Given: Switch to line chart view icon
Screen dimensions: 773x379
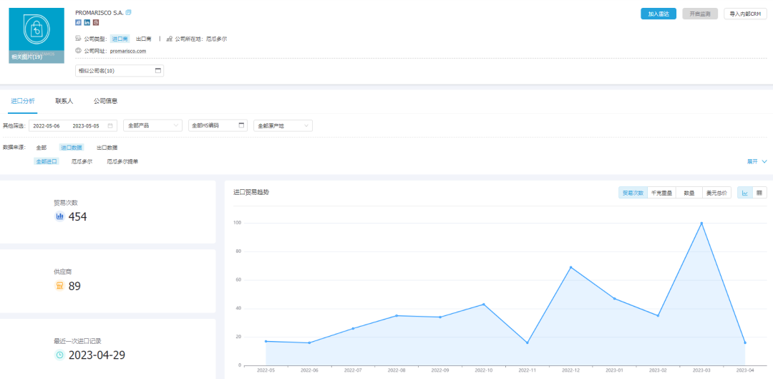Looking at the screenshot, I should pos(744,193).
